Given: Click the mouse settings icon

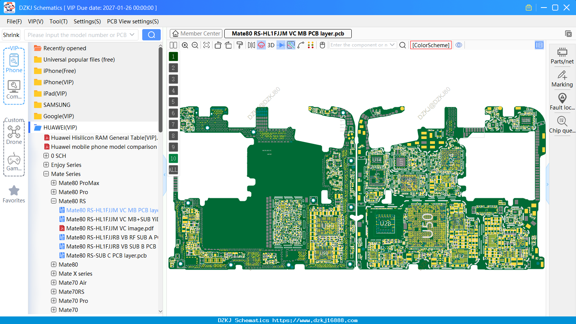Looking at the screenshot, I should pyautogui.click(x=322, y=45).
